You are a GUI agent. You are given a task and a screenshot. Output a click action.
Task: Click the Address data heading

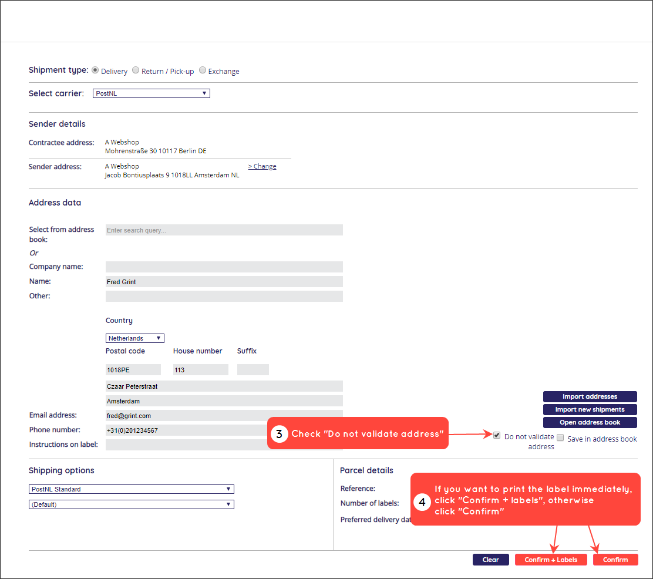click(x=55, y=203)
